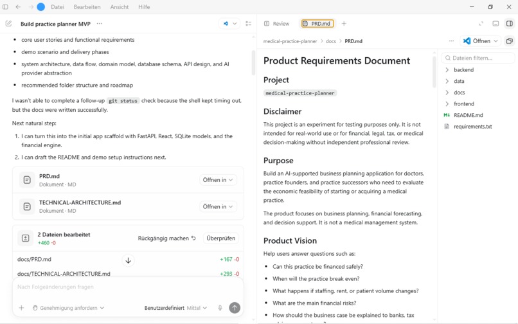Viewport: 518px width, 324px height.
Task: Click the +460 -0 change count
Action: [46, 243]
